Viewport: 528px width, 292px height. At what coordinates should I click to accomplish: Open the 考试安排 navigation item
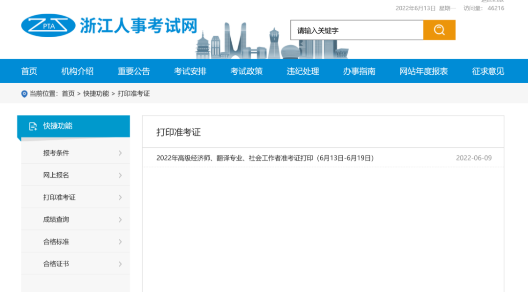(190, 71)
